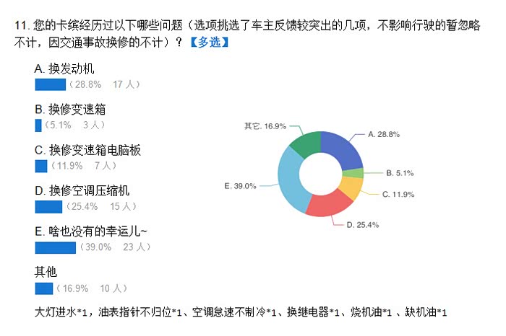Viewport: 506px width, 336px height.
Task: Click the bar under A. 换发动机
Action: tap(50, 84)
